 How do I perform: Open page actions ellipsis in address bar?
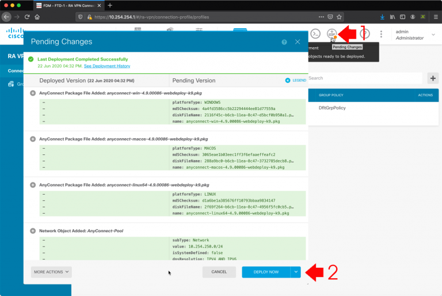click(x=321, y=17)
